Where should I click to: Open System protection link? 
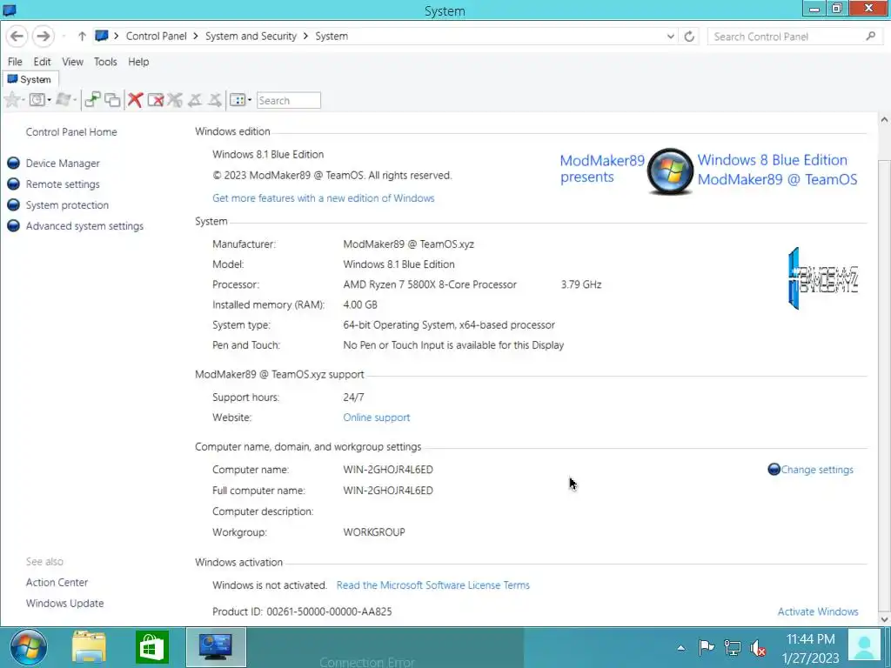coord(67,205)
